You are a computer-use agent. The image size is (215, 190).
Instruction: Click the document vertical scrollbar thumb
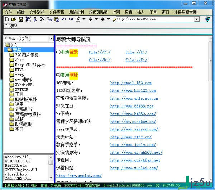[x=211, y=61]
